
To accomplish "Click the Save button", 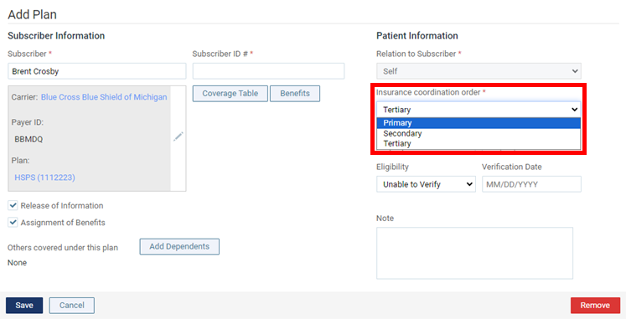I will pyautogui.click(x=24, y=306).
